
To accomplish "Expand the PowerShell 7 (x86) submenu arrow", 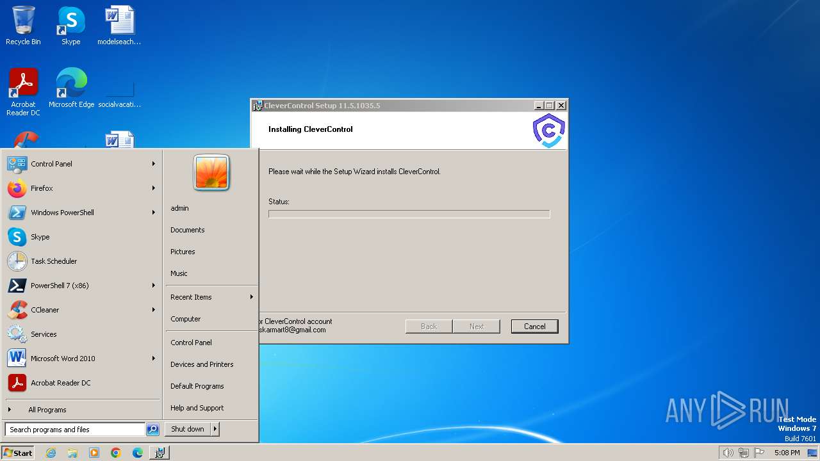I will click(154, 286).
